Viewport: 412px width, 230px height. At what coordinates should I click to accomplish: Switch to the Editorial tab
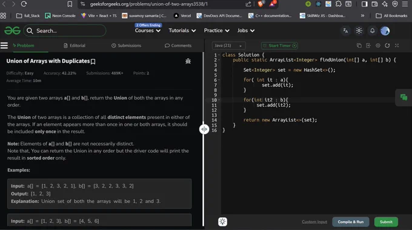coord(75,45)
